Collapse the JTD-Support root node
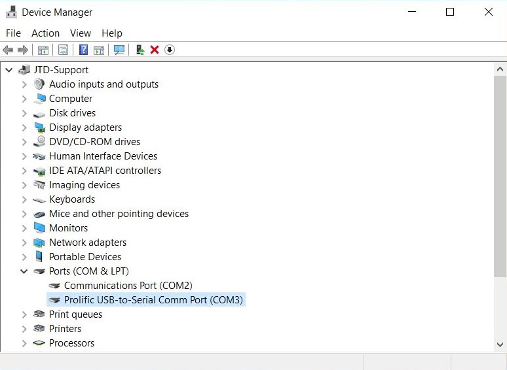This screenshot has width=507, height=370. [9, 70]
